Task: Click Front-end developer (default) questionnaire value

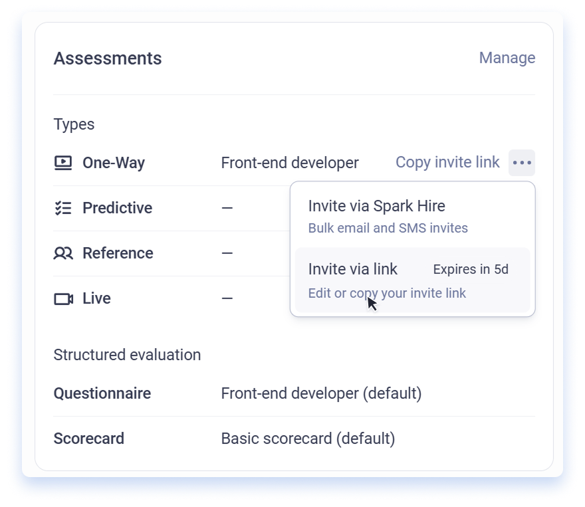Action: [x=321, y=393]
